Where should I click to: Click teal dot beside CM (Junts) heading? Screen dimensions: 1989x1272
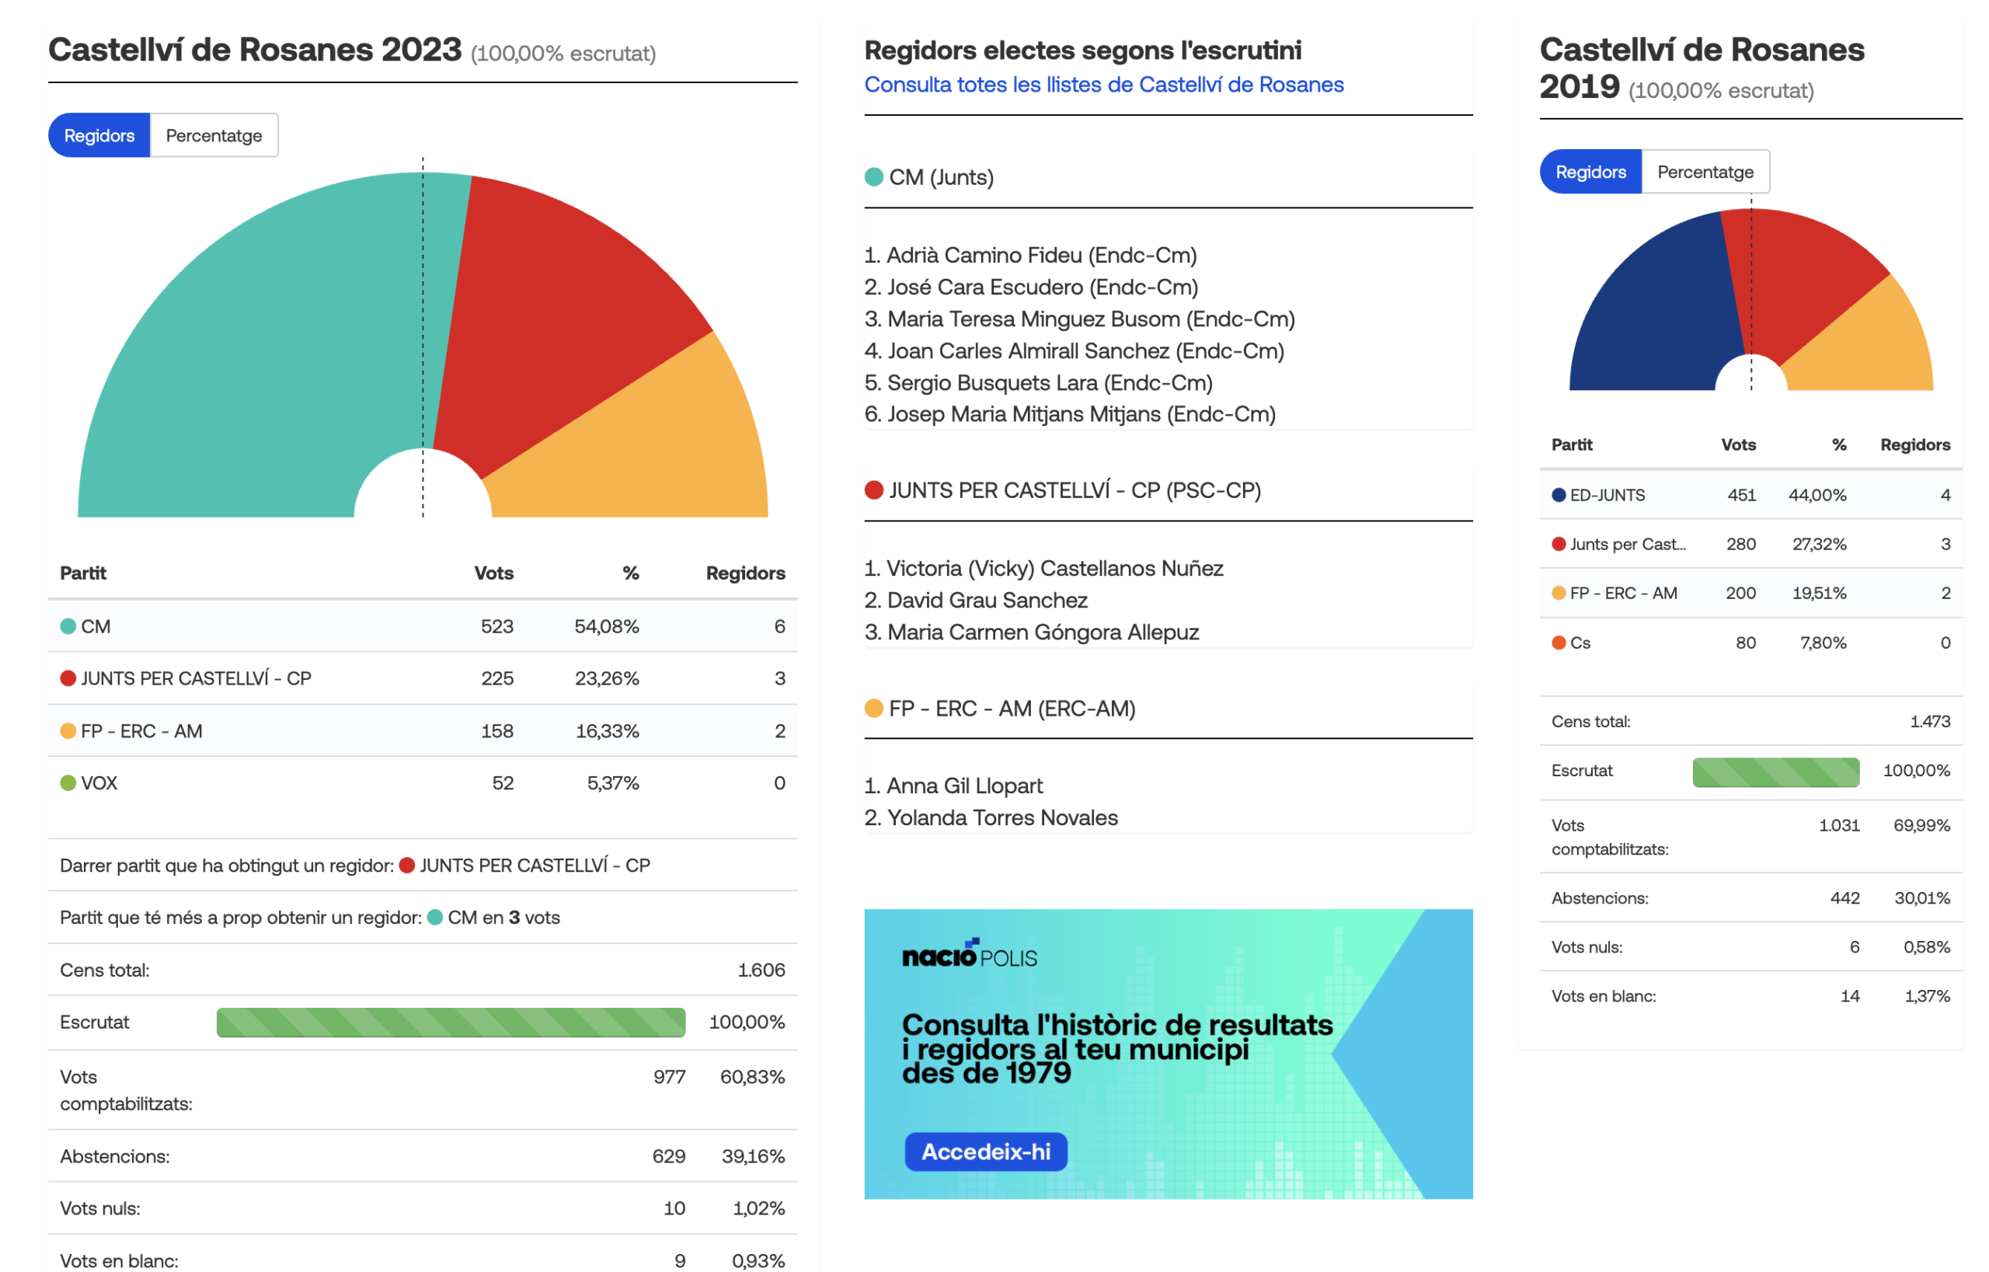tap(874, 176)
